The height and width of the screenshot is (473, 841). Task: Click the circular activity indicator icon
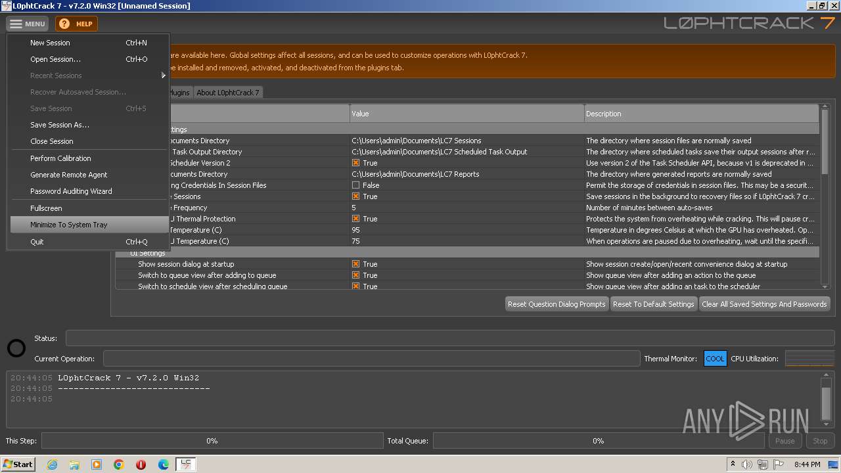[16, 348]
